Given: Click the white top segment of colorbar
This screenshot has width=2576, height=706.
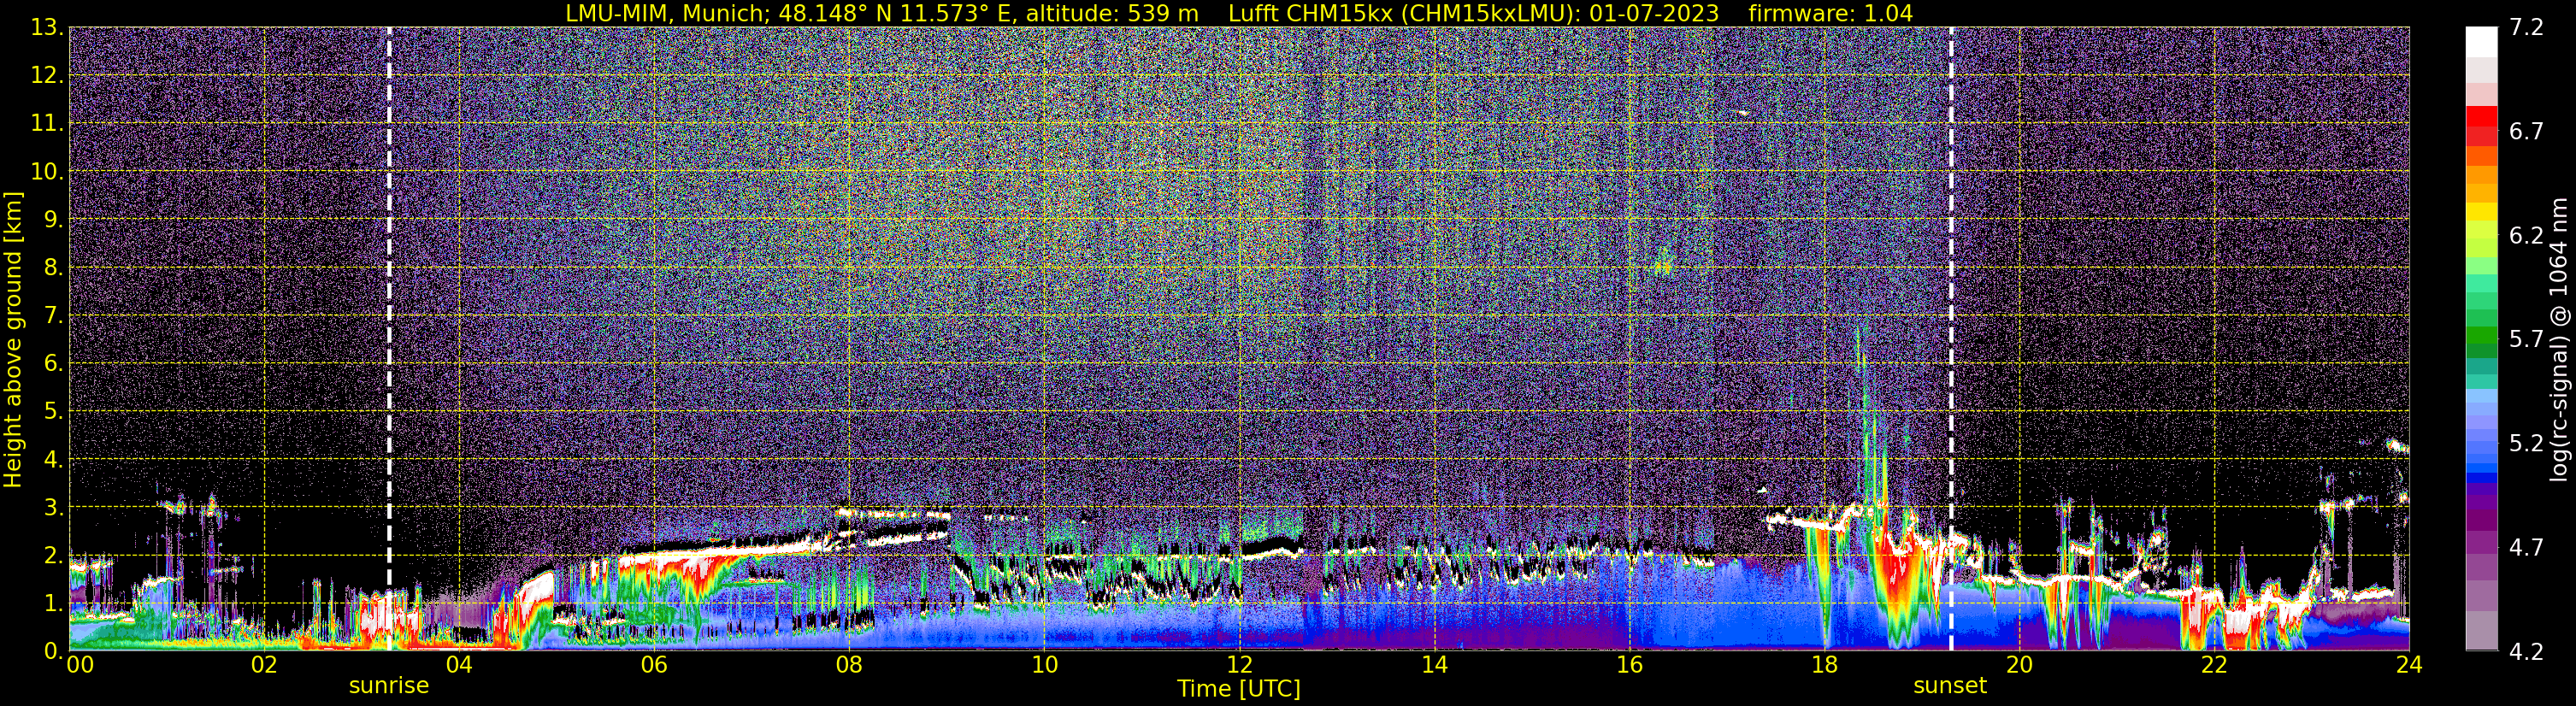Looking at the screenshot, I should pos(2482,42).
